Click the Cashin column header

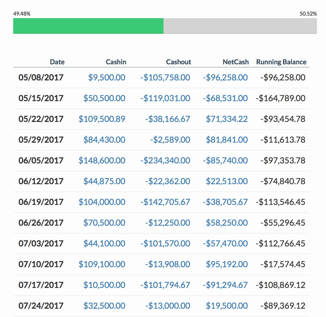coord(116,62)
